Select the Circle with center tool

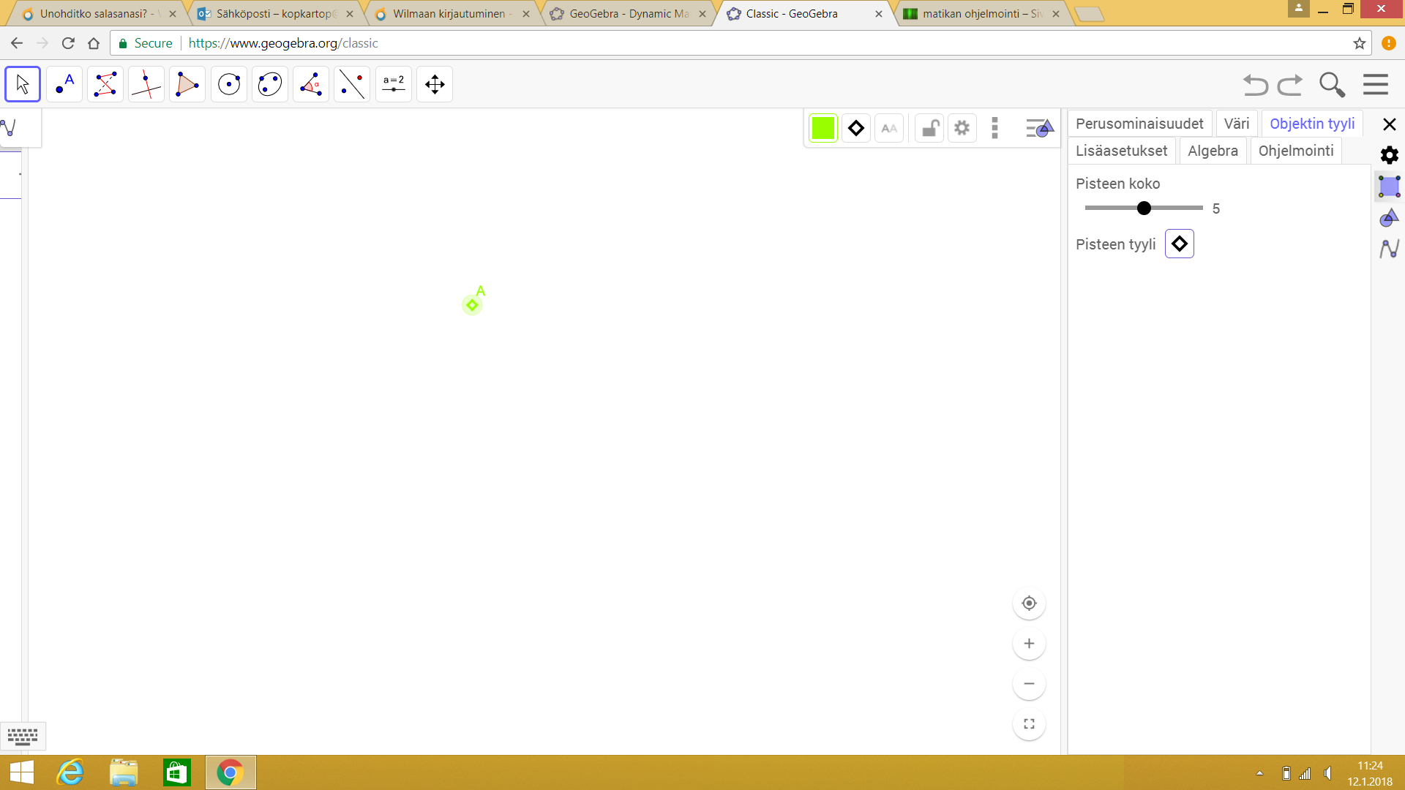(x=229, y=84)
